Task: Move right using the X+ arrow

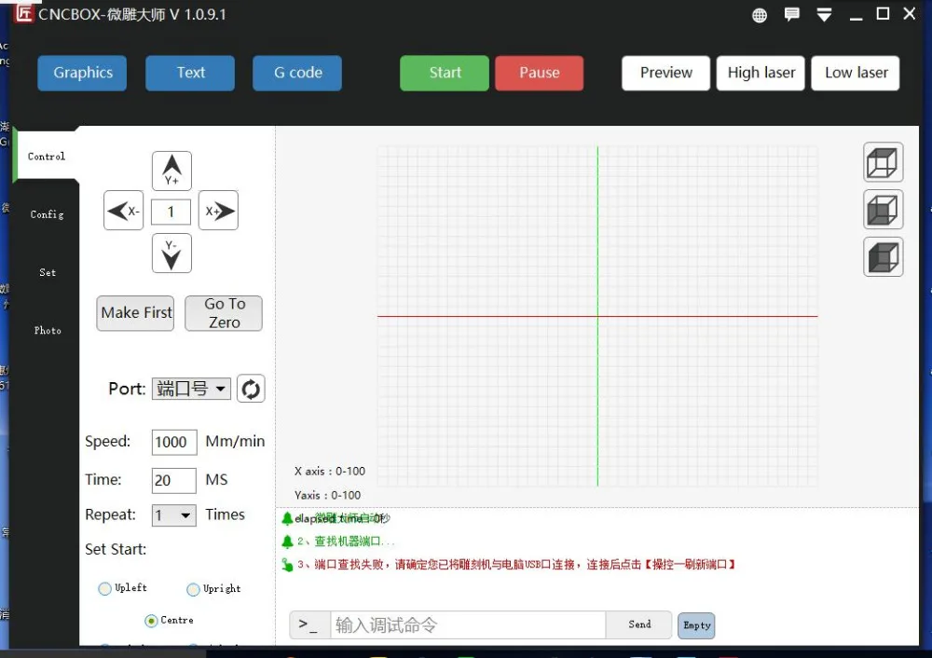Action: tap(218, 211)
